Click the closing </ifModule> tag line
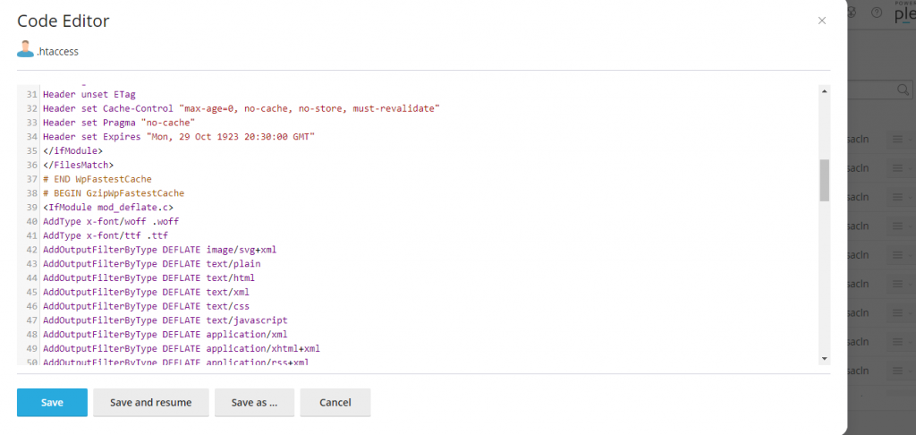The height and width of the screenshot is (435, 916). click(x=72, y=150)
